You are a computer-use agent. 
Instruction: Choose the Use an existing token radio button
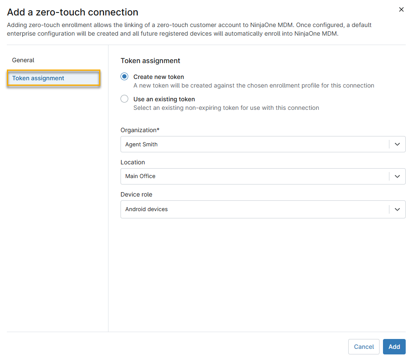124,99
